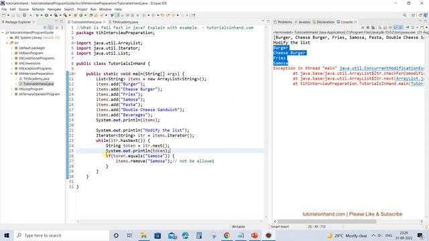Image resolution: width=429 pixels, height=241 pixels.
Task: Open the Run button dropdown arrow
Action: [x=51, y=15]
